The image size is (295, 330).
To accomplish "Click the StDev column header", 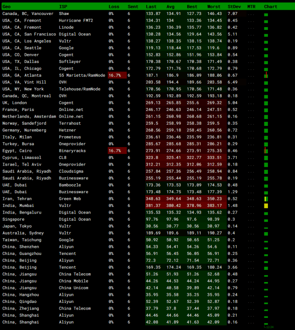I will tap(234, 7).
